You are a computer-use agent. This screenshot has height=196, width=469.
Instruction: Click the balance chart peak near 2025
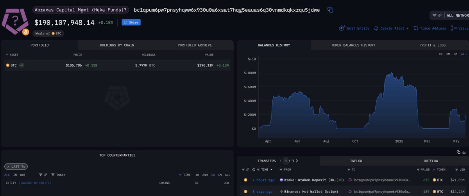[391, 73]
